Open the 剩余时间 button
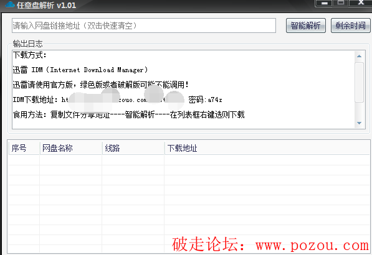 350,25
